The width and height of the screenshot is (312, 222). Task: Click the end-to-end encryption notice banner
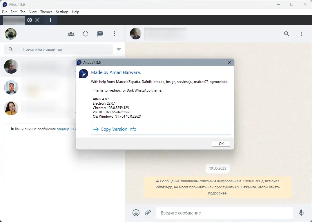[217, 187]
